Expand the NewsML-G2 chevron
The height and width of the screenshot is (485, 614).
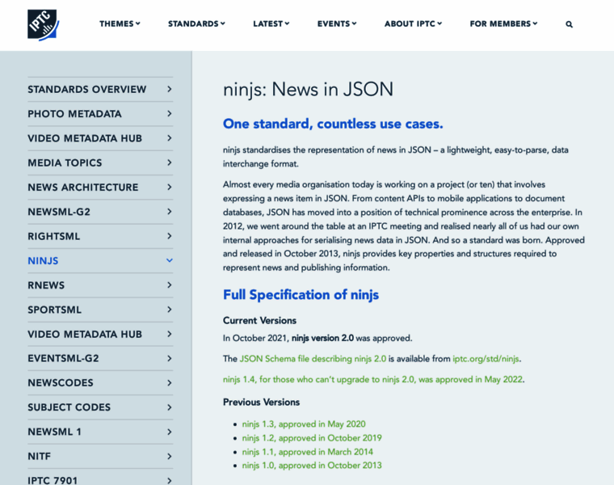(x=169, y=212)
